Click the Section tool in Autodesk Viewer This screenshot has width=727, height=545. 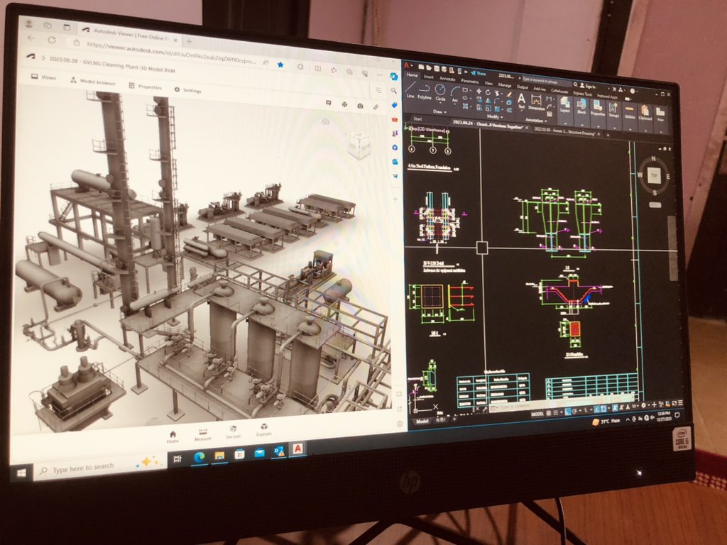tap(233, 432)
